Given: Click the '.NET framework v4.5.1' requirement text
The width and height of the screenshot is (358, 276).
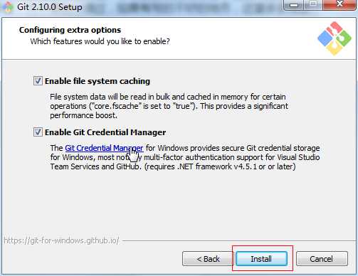Looking at the screenshot, I should coord(217,166).
